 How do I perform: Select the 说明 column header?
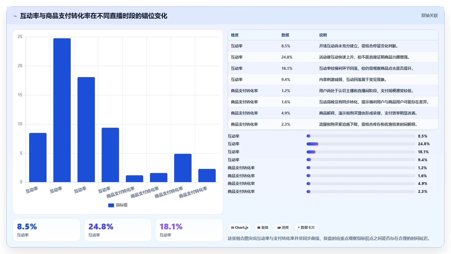pyautogui.click(x=323, y=35)
